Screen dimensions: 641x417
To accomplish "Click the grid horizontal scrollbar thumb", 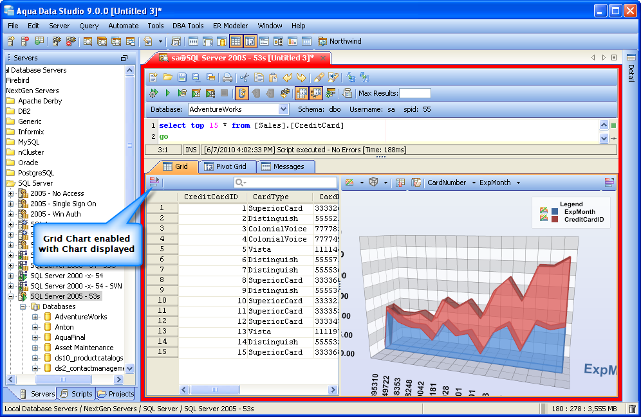I will point(214,389).
